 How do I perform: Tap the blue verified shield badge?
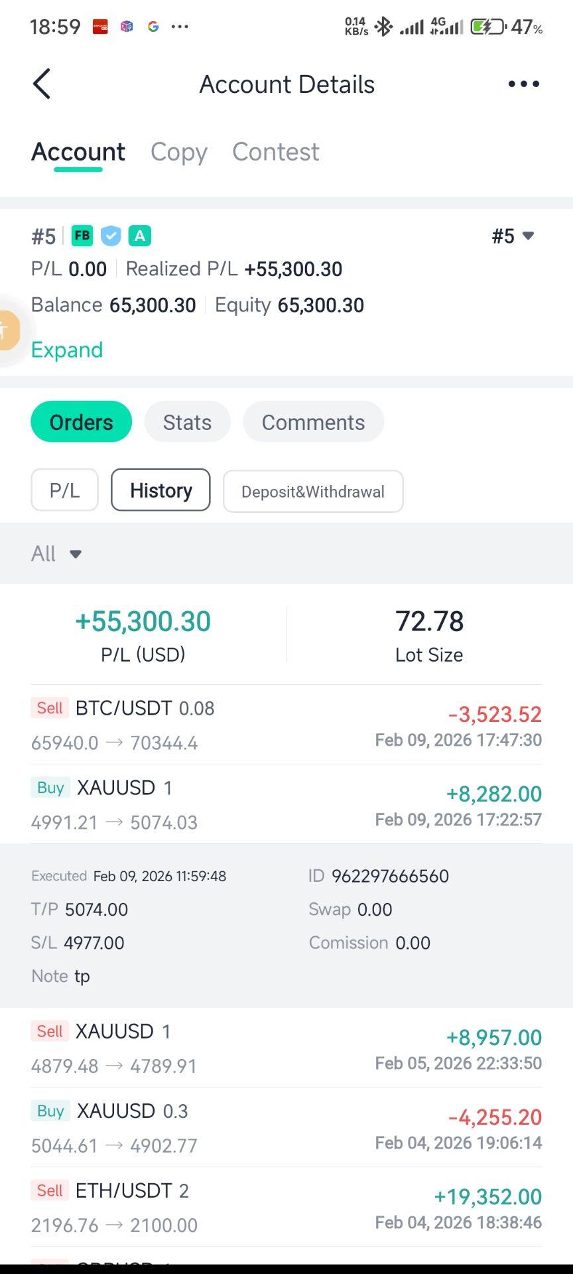[x=111, y=236]
